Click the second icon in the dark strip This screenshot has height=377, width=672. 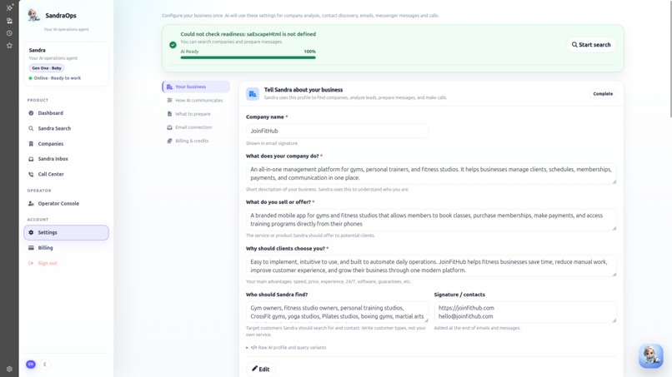[x=9, y=21]
